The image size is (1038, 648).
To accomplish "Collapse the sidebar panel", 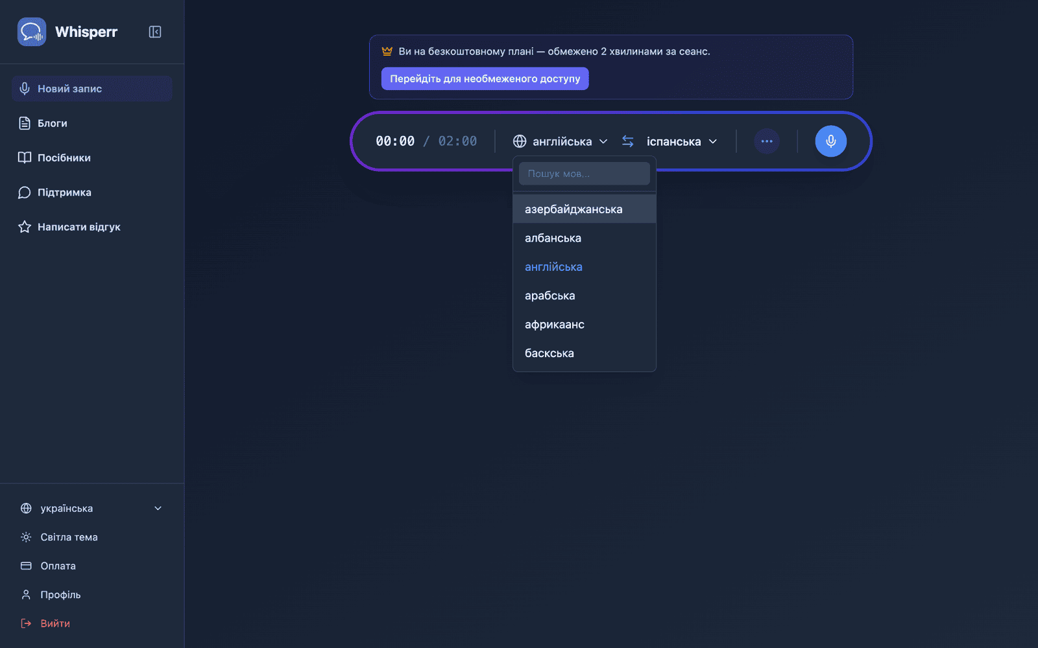I will coord(155,32).
